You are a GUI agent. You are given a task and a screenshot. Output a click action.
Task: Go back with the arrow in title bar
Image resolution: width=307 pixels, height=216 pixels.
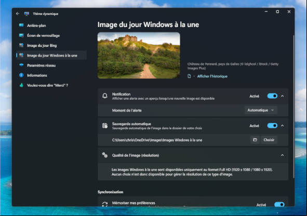click(x=18, y=14)
